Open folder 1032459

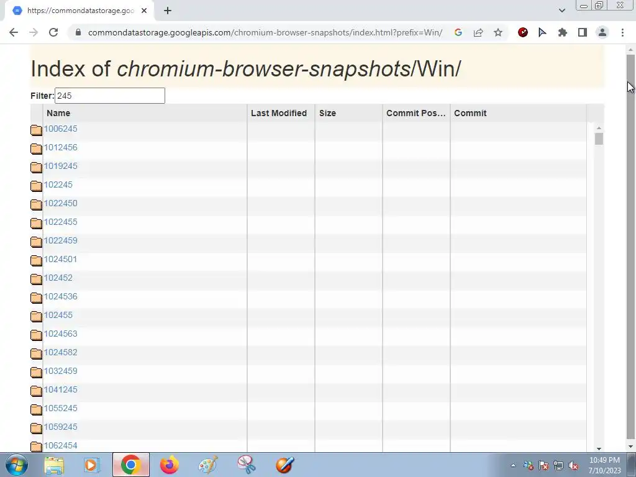(x=60, y=371)
